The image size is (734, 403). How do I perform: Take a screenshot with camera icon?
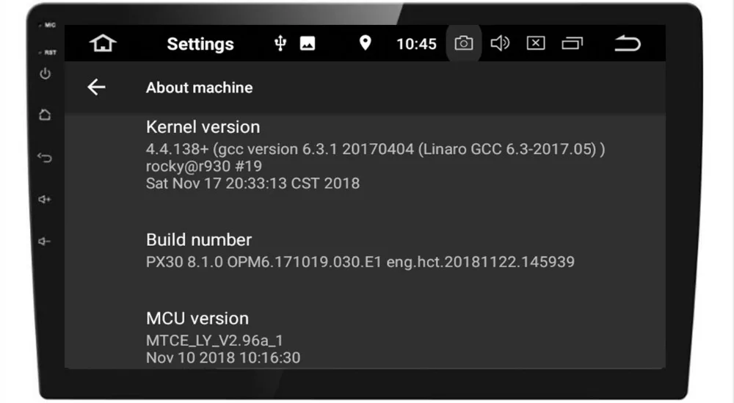coord(463,43)
